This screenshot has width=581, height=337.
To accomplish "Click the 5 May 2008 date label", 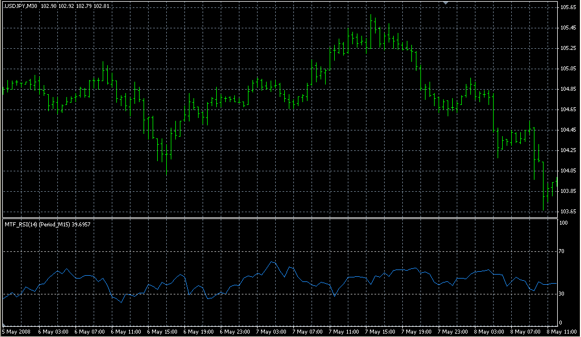I will coord(18,331).
